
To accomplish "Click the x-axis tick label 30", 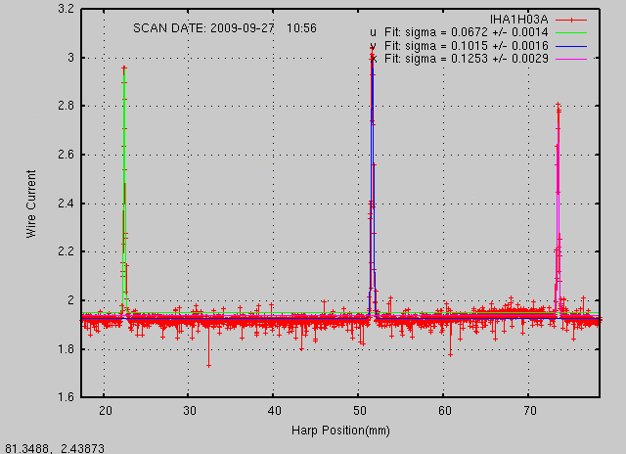I will pyautogui.click(x=190, y=411).
